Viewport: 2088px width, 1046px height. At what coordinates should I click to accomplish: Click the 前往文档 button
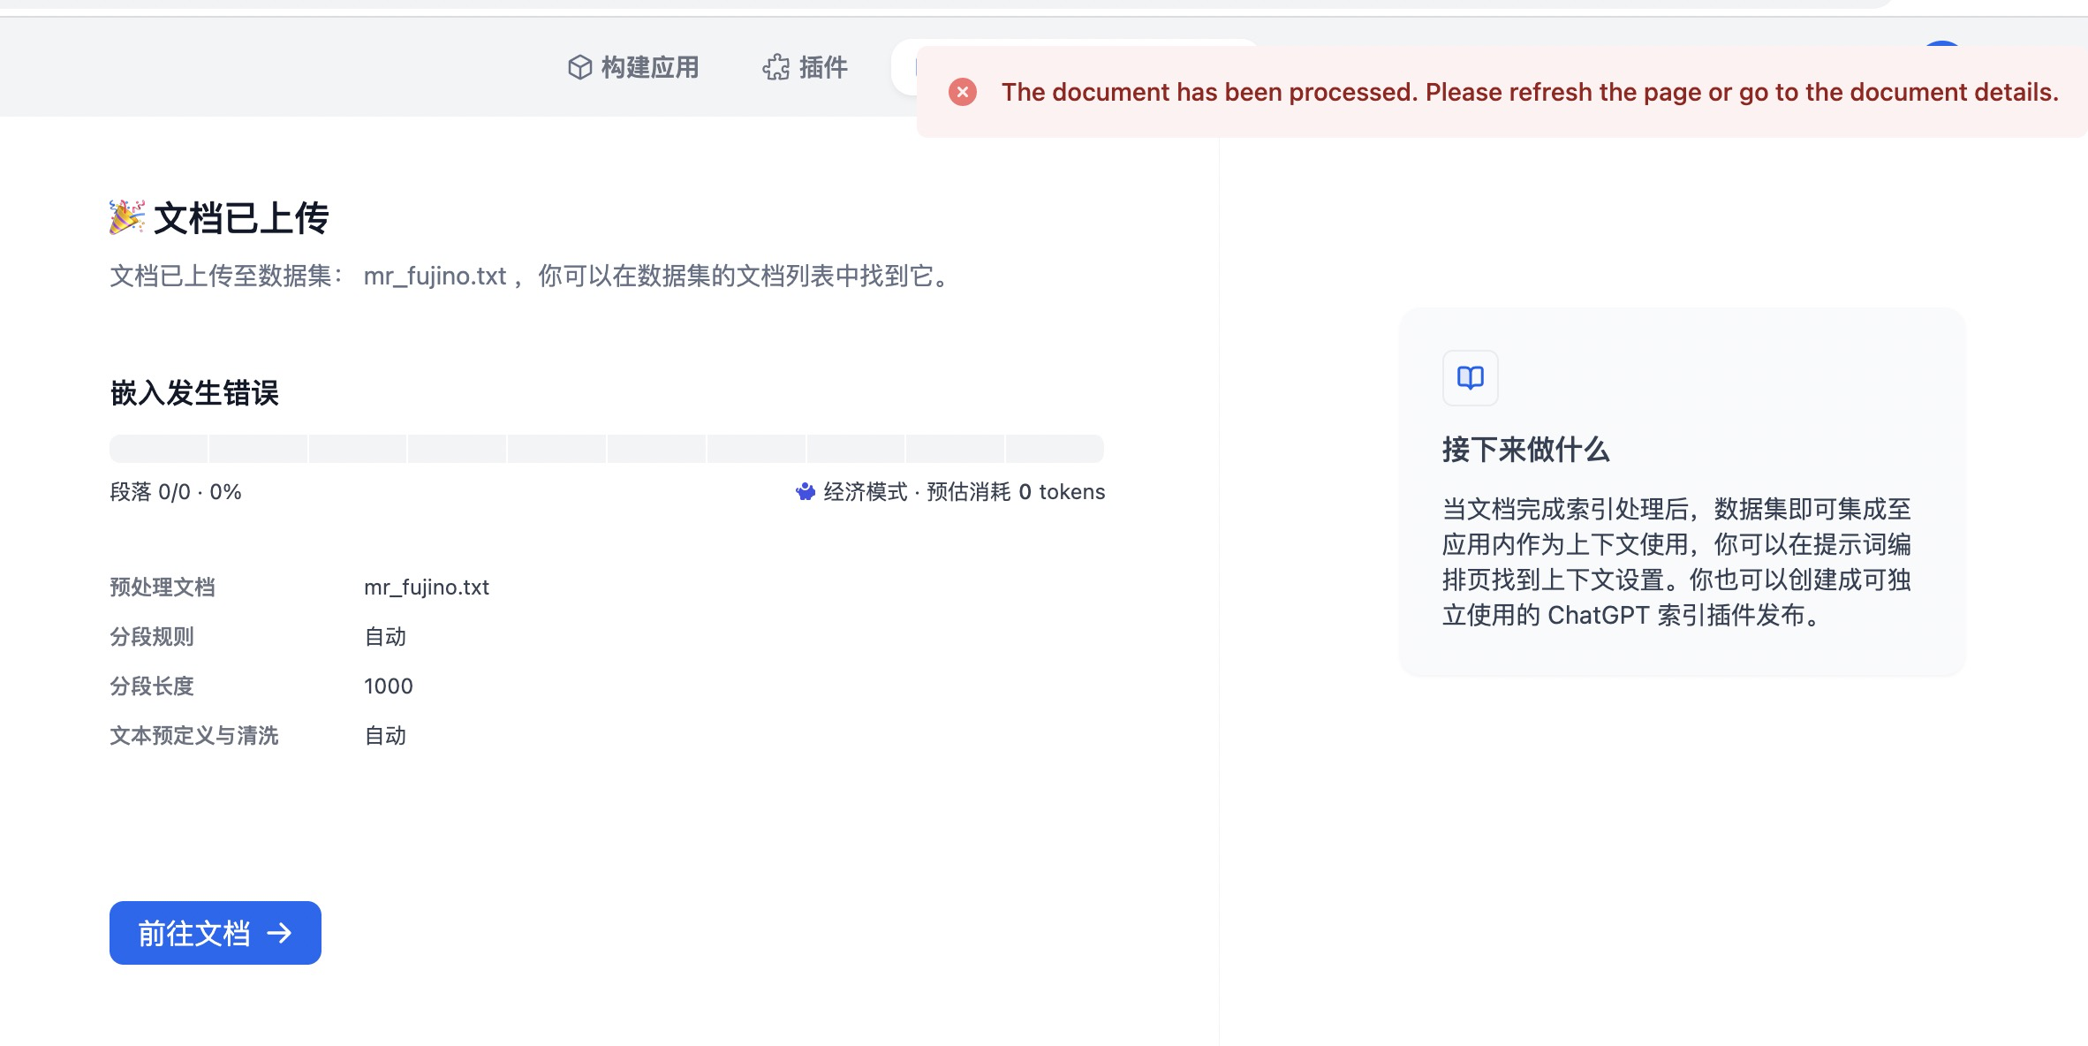point(215,933)
